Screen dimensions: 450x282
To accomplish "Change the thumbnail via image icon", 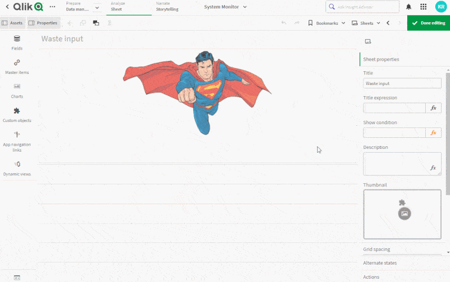I will coord(405,213).
